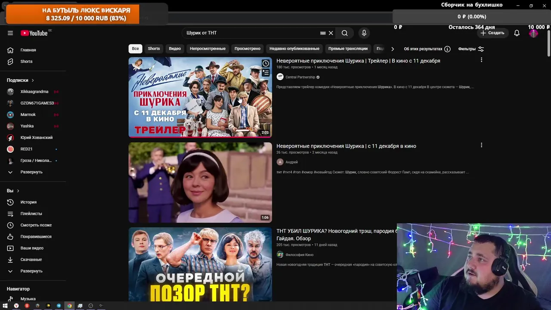The height and width of the screenshot is (310, 551).
Task: Open OBS Studio taskbar icon
Action: tap(91, 306)
